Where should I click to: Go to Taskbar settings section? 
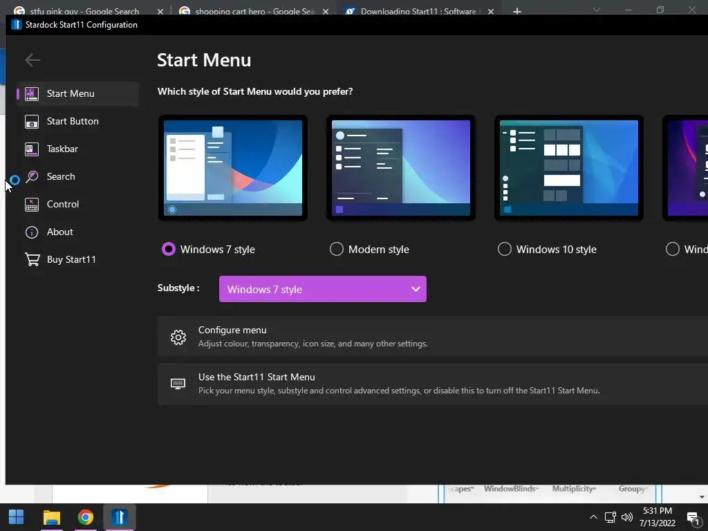(77, 149)
